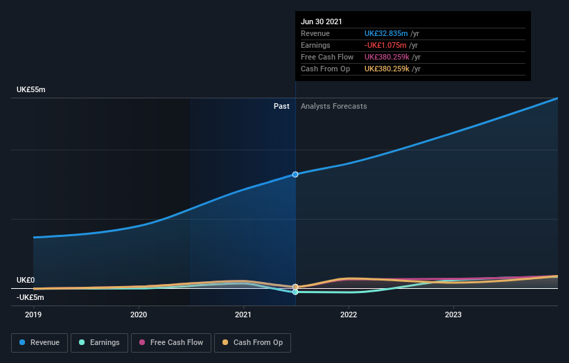Click the Free Cash Flow UK£380.259k value
Screen dimensions: 569x363
(x=387, y=57)
